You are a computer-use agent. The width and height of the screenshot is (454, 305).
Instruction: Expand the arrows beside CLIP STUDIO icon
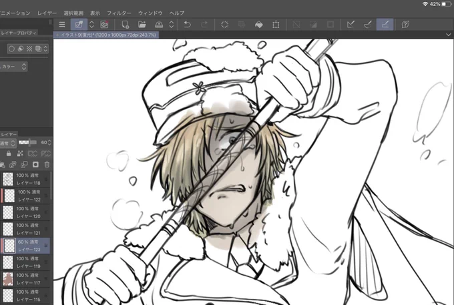[91, 25]
